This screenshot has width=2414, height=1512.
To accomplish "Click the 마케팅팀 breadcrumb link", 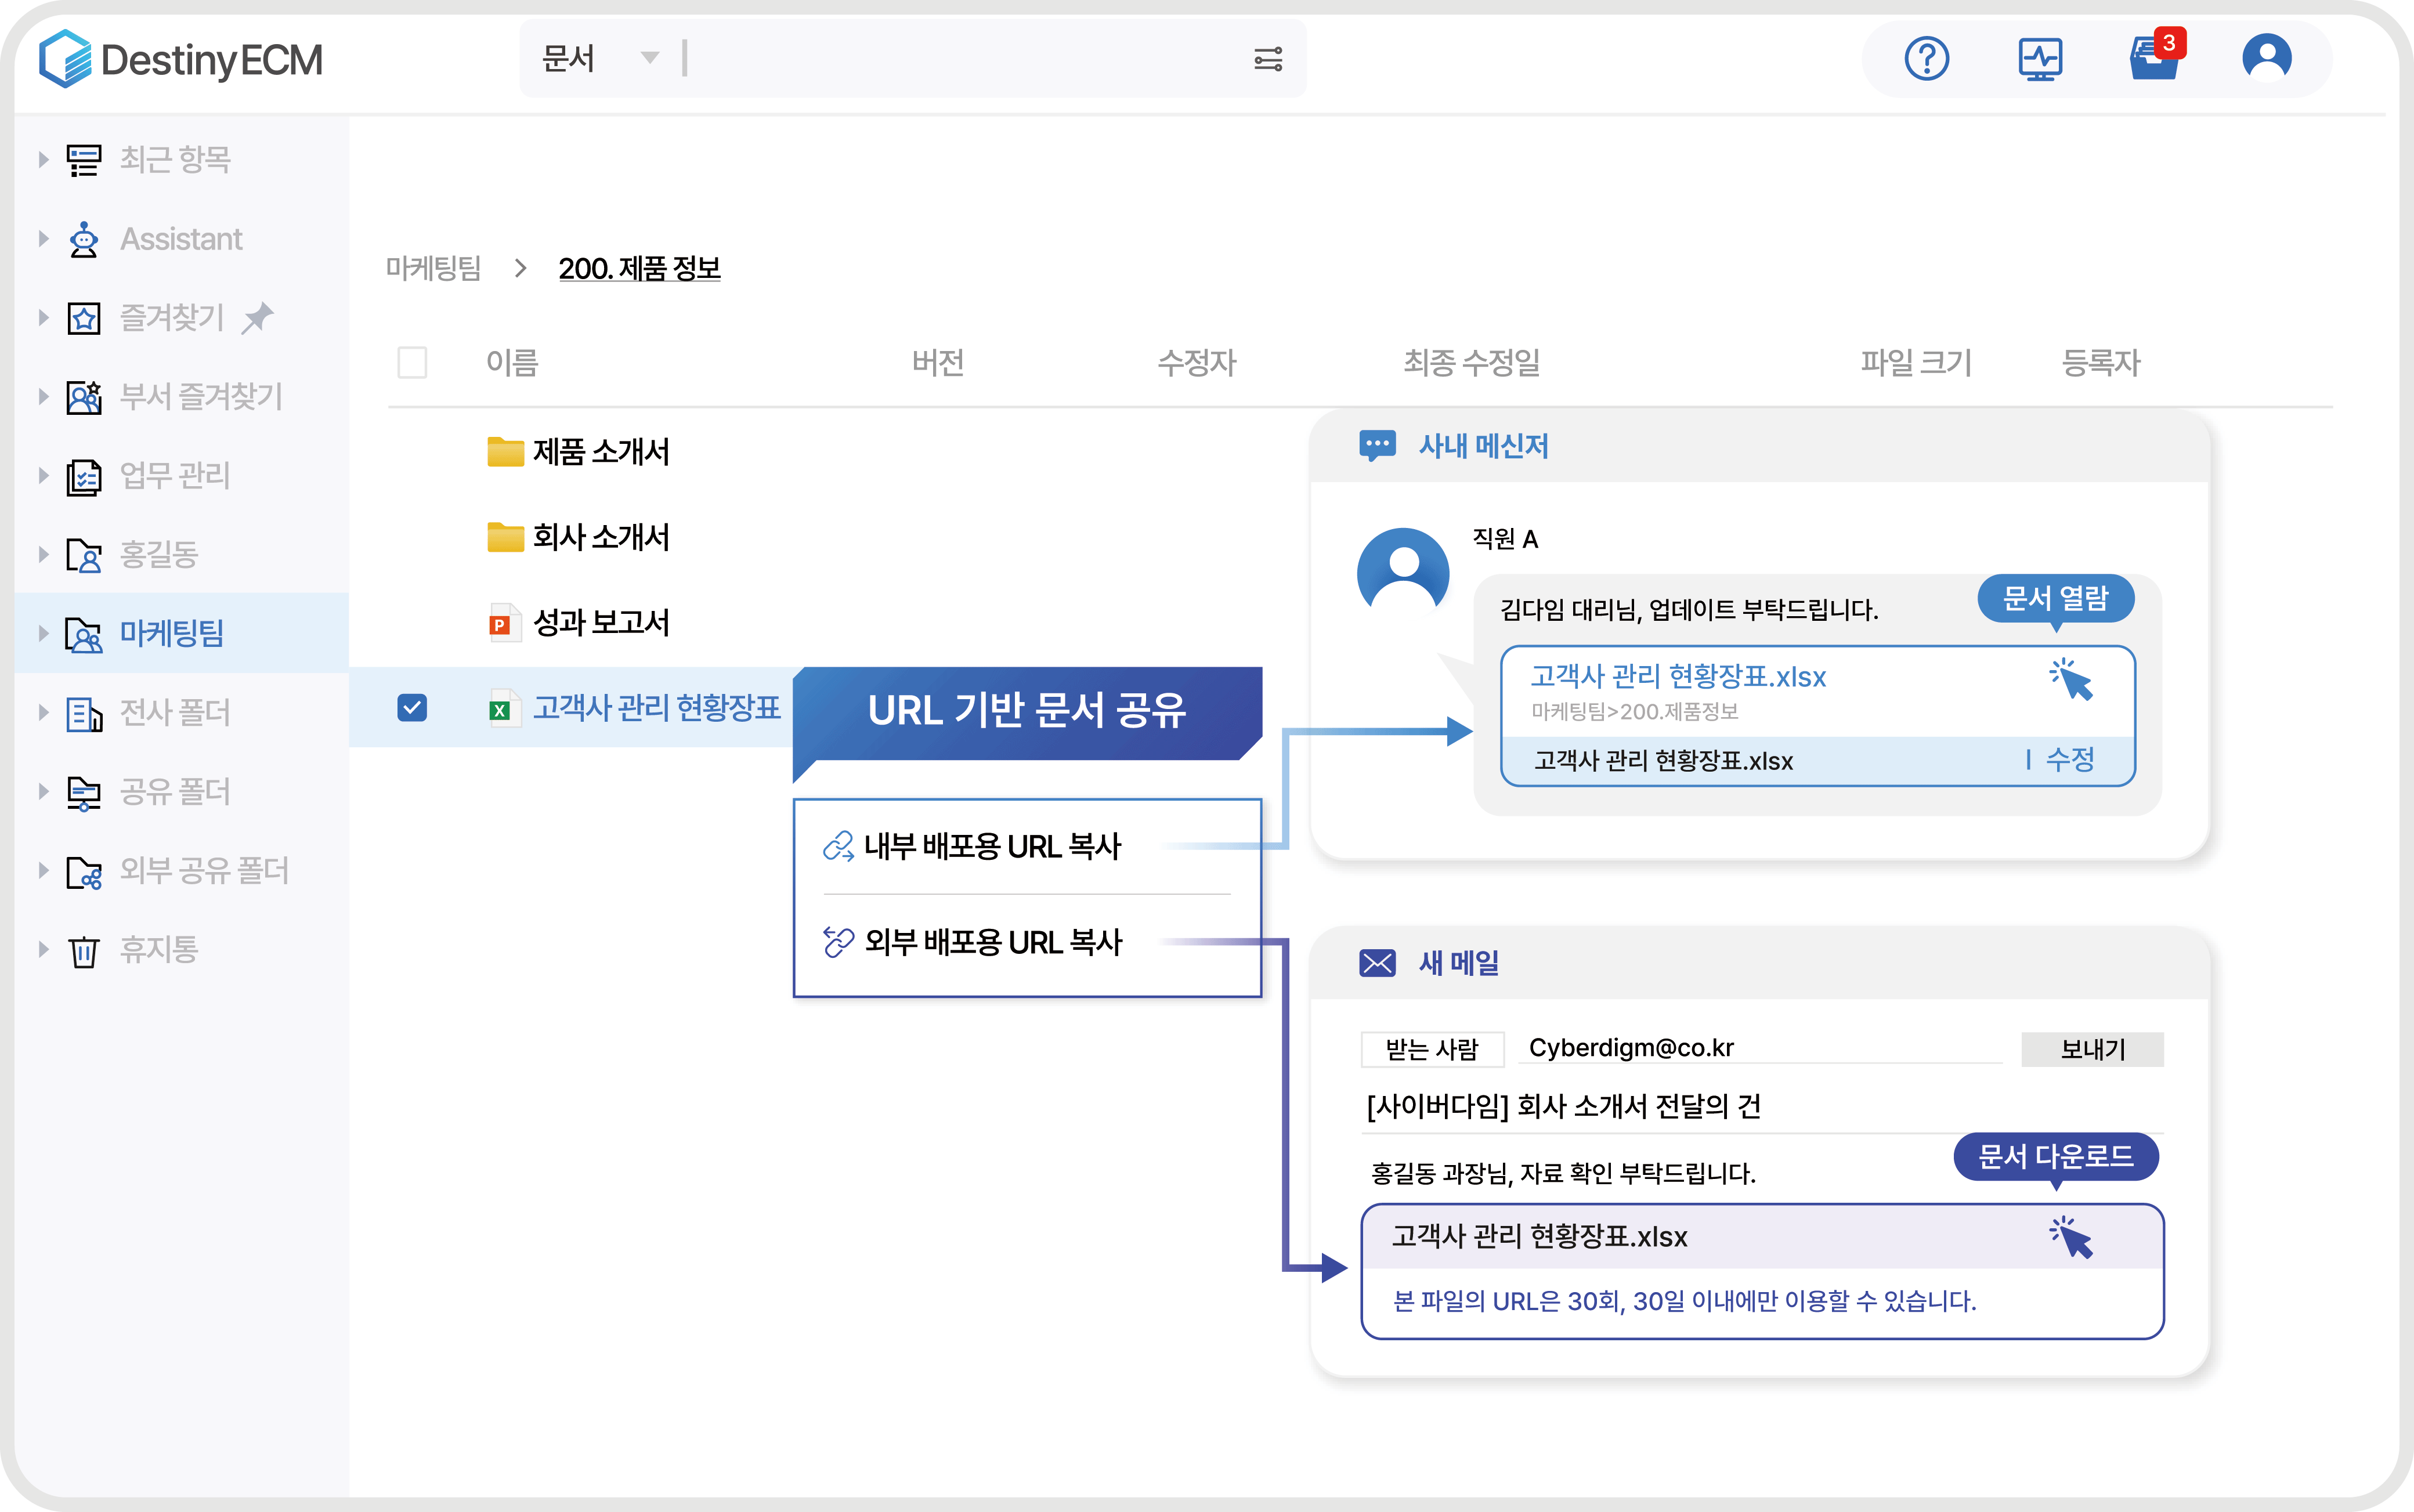I will (434, 268).
